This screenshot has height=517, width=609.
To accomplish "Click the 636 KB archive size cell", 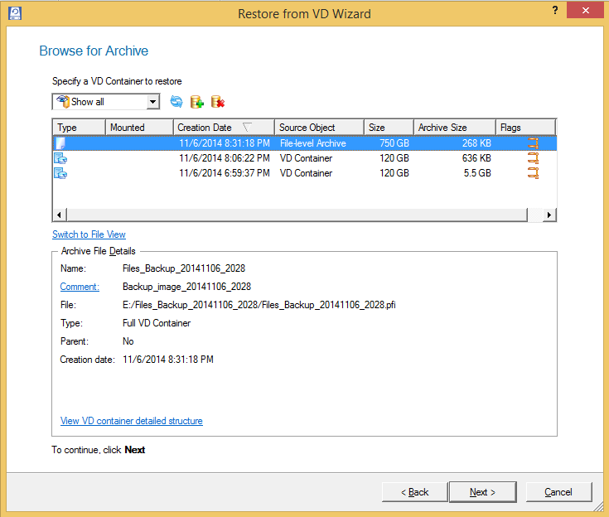I will (x=476, y=158).
